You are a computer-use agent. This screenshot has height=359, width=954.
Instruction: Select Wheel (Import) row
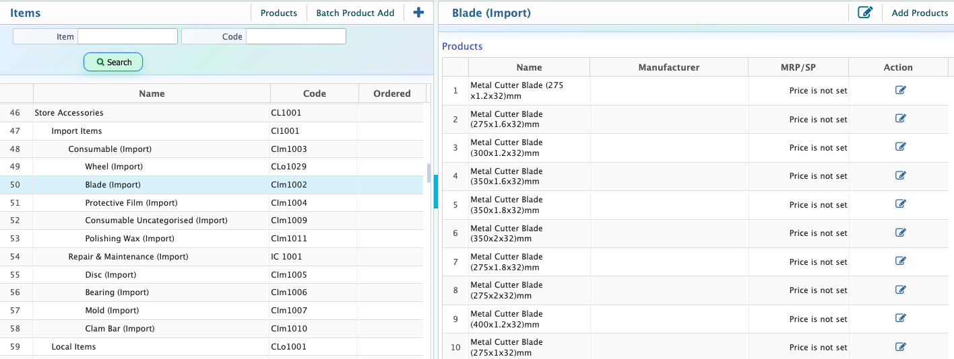click(212, 167)
